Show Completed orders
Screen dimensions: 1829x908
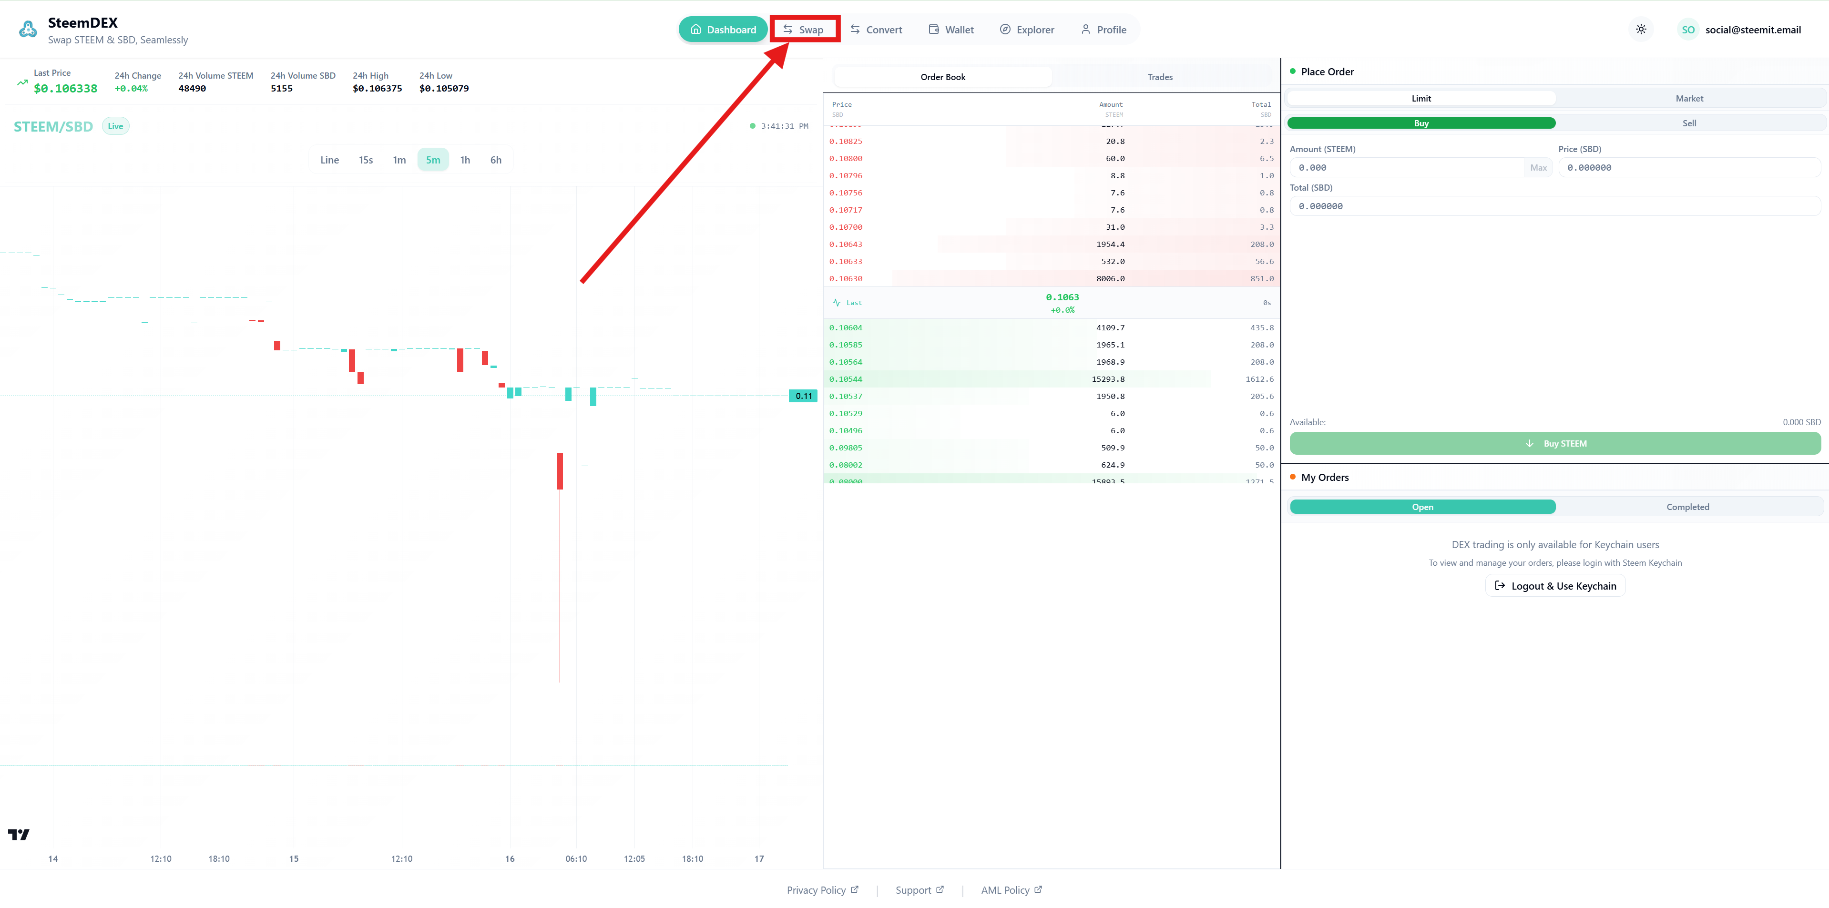tap(1688, 506)
